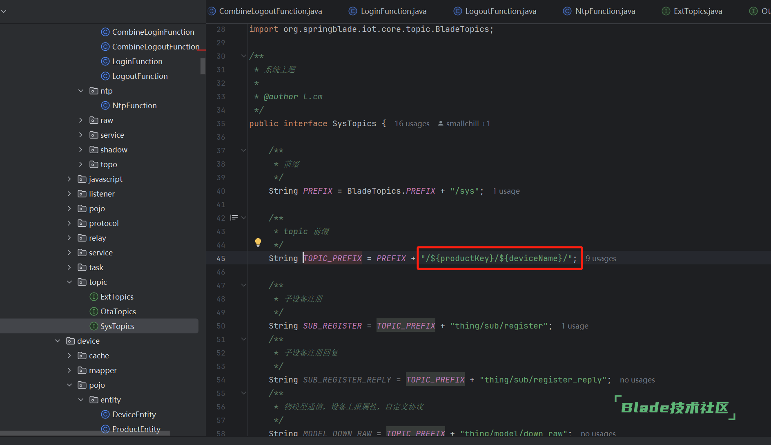The width and height of the screenshot is (771, 445).
Task: Click the project tree vertical scrollbar
Action: tap(203, 66)
